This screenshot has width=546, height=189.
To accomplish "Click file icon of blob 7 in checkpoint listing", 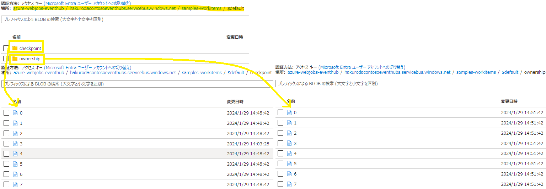I will [15, 184].
